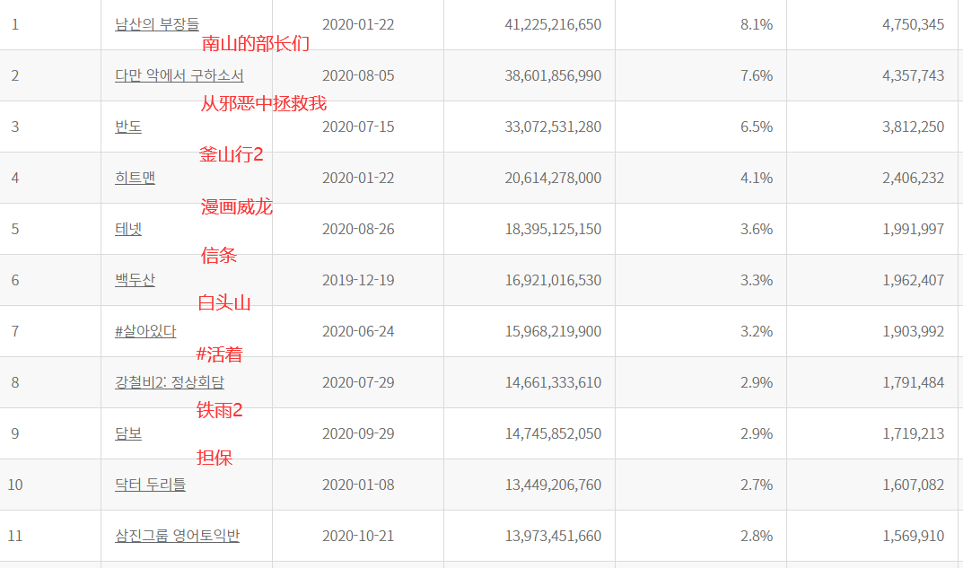Select the 2020-01-22 date in 히트맨 row
Screen dimensions: 963x568
coord(358,178)
